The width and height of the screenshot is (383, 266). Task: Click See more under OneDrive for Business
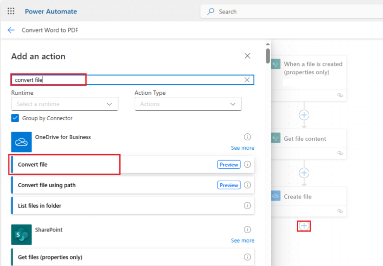tap(242, 148)
